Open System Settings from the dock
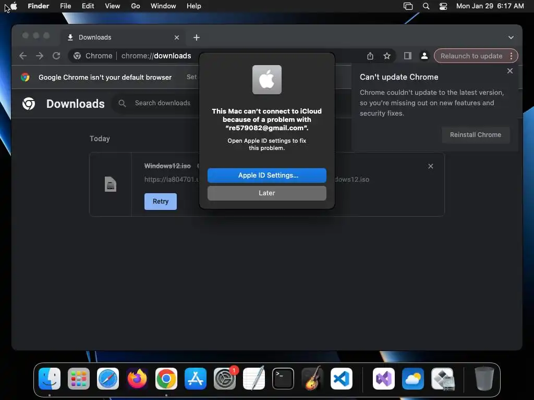 click(225, 379)
